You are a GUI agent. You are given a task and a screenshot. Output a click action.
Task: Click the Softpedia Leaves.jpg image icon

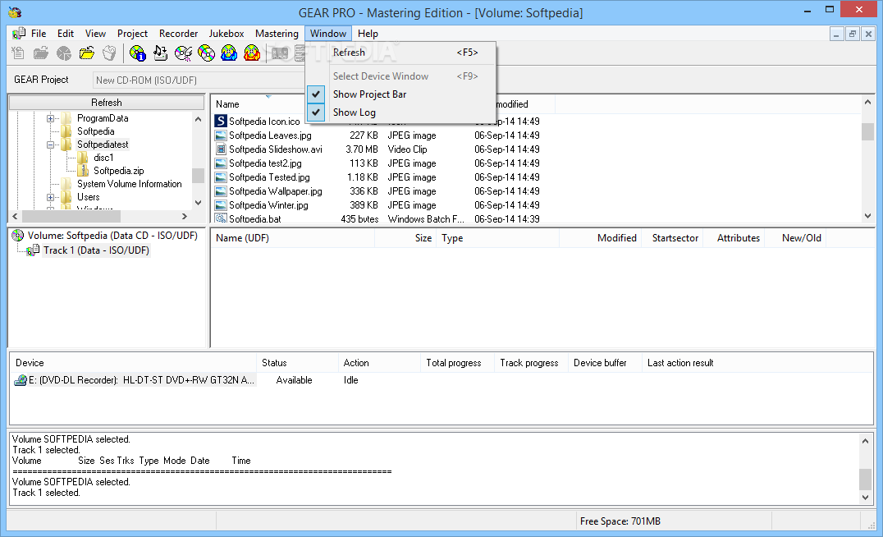tap(221, 135)
